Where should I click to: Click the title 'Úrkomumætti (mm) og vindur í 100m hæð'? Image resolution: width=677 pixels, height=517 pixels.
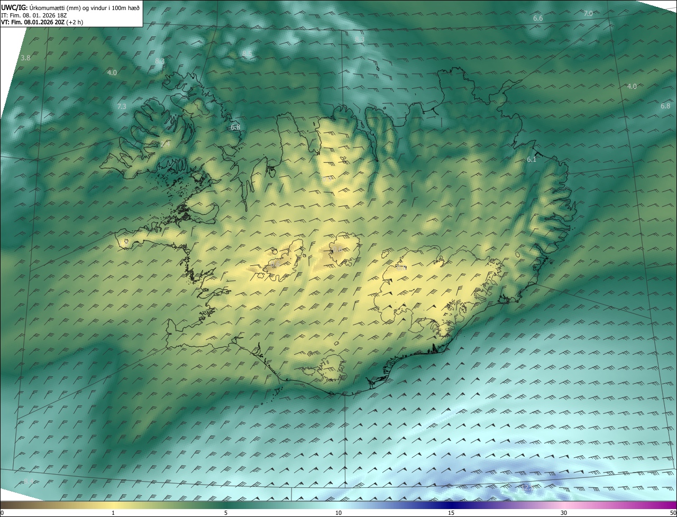click(x=85, y=7)
